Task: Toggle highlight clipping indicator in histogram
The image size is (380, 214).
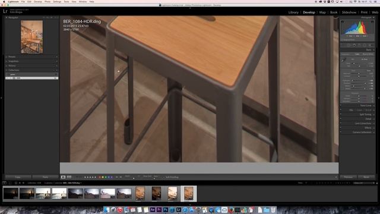Action: point(372,22)
